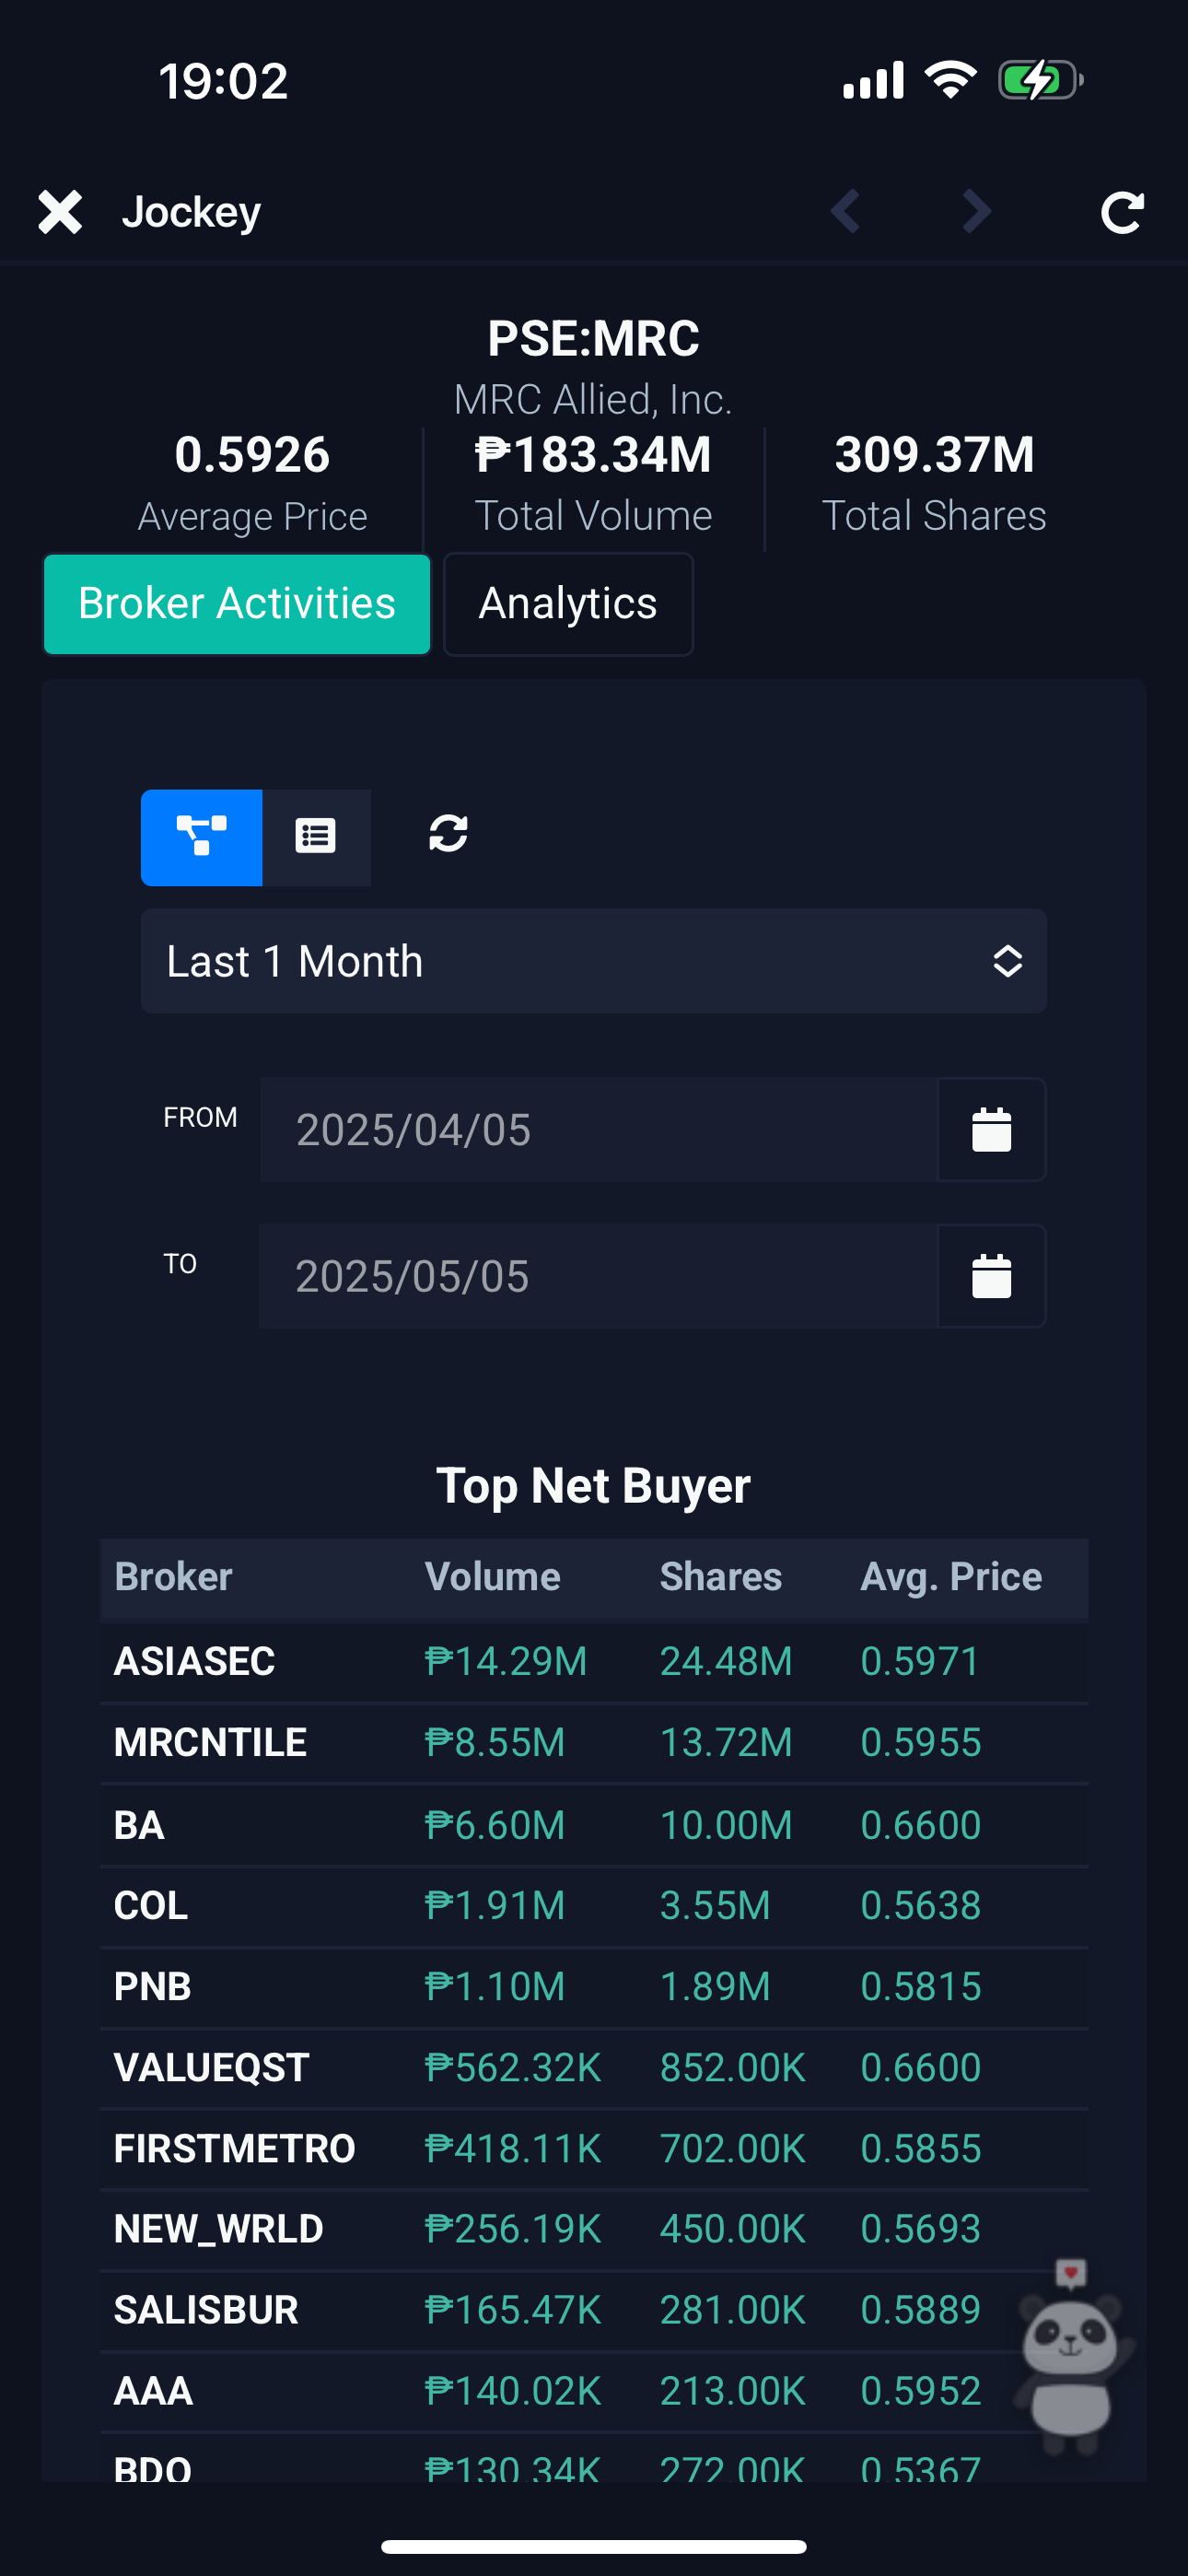Select the PNB broker name
The image size is (1188, 2576).
click(152, 1987)
